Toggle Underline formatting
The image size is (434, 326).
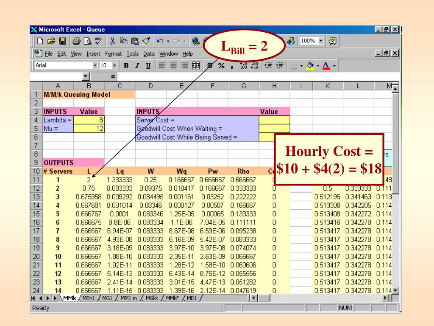click(x=148, y=66)
